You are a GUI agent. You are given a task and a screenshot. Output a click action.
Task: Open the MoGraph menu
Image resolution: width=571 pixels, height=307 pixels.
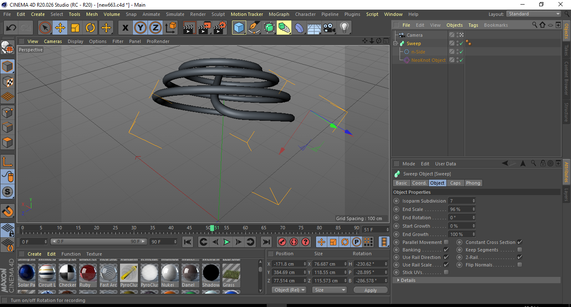[x=279, y=14]
